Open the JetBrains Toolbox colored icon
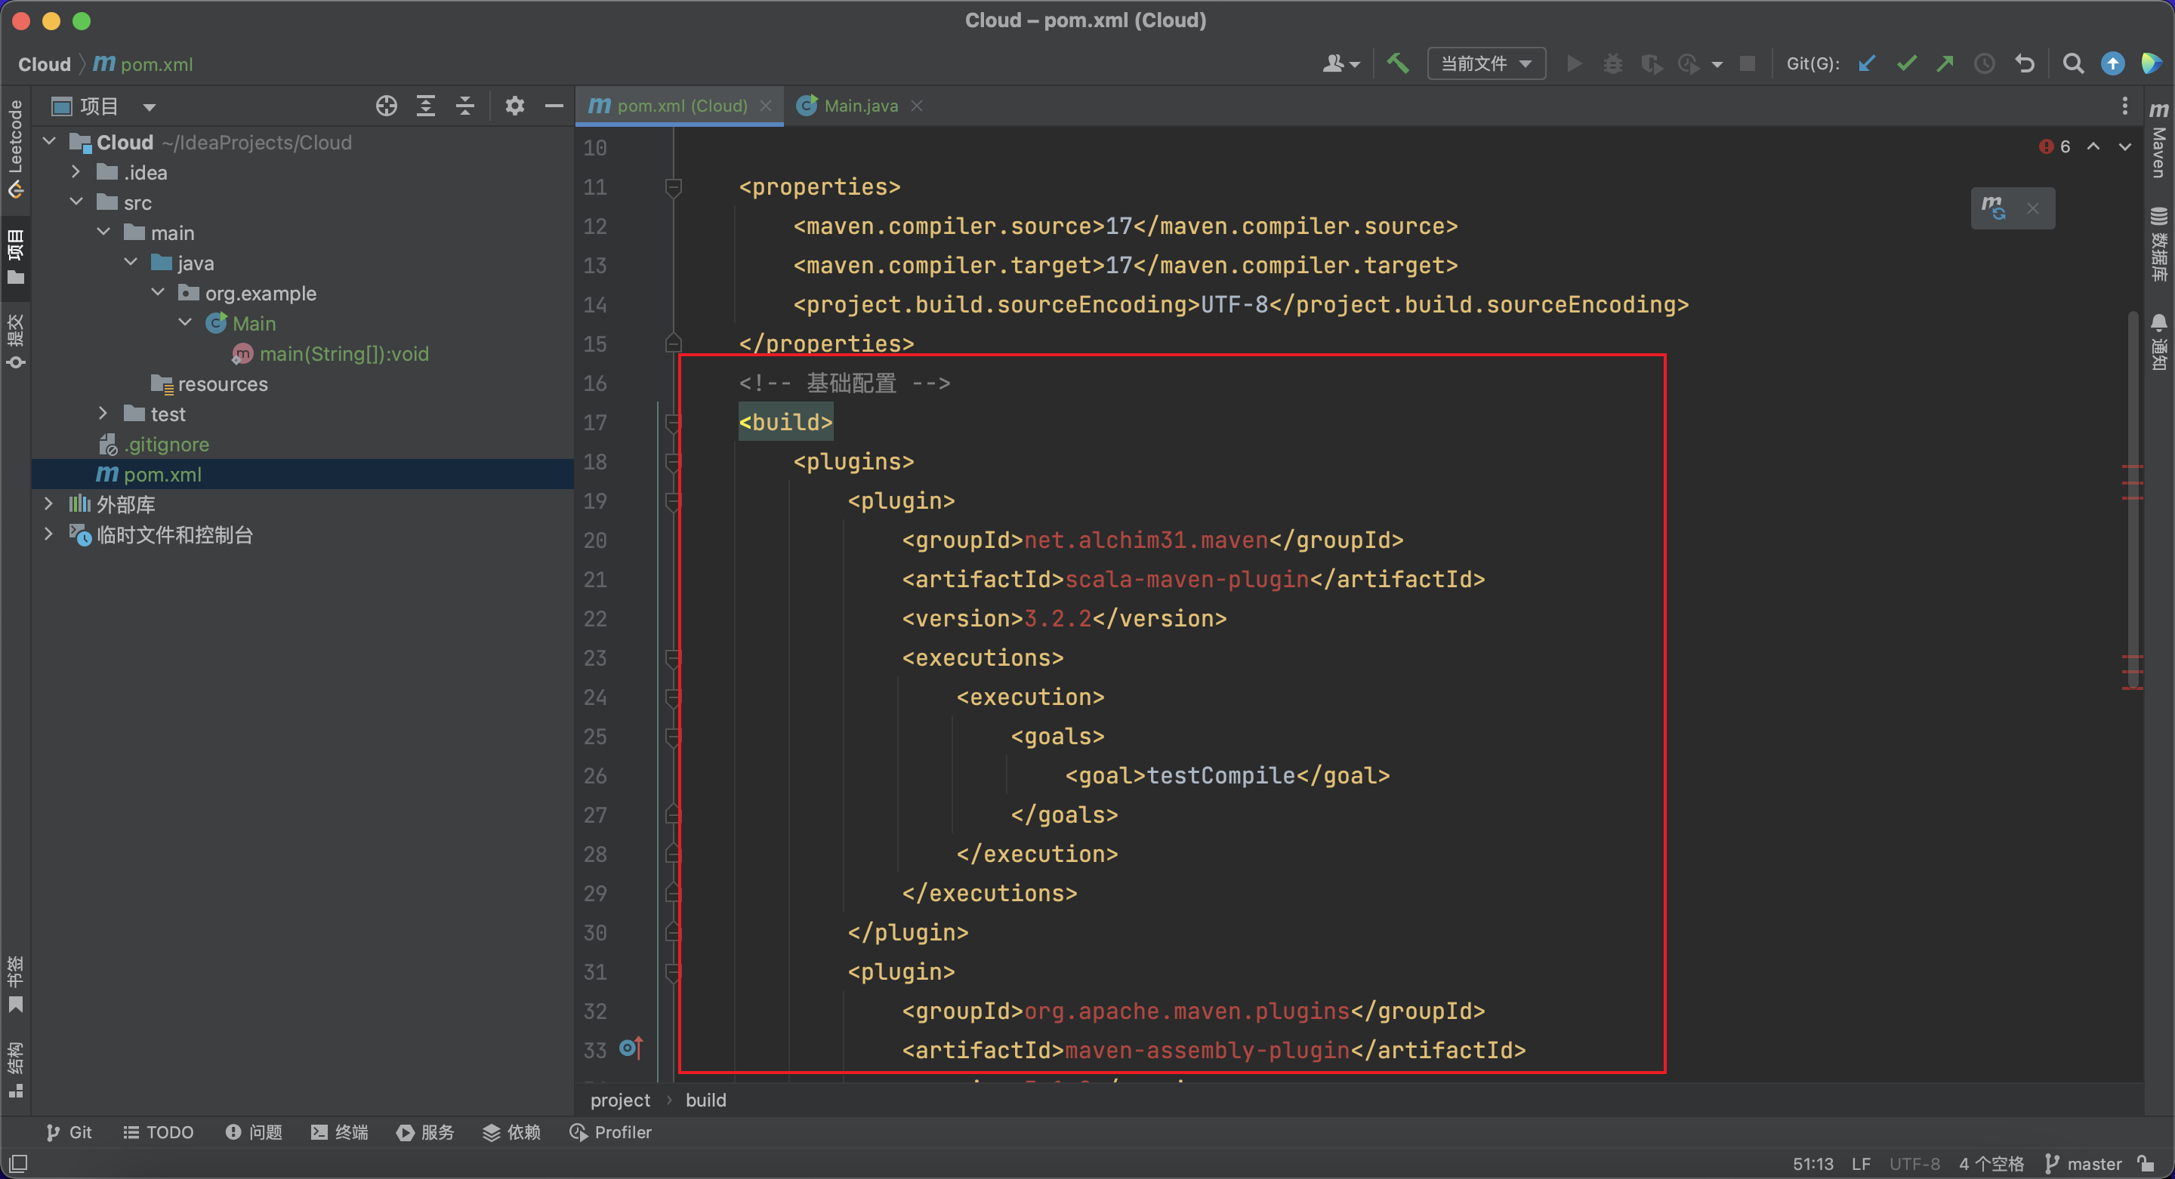Viewport: 2175px width, 1179px height. click(2152, 63)
